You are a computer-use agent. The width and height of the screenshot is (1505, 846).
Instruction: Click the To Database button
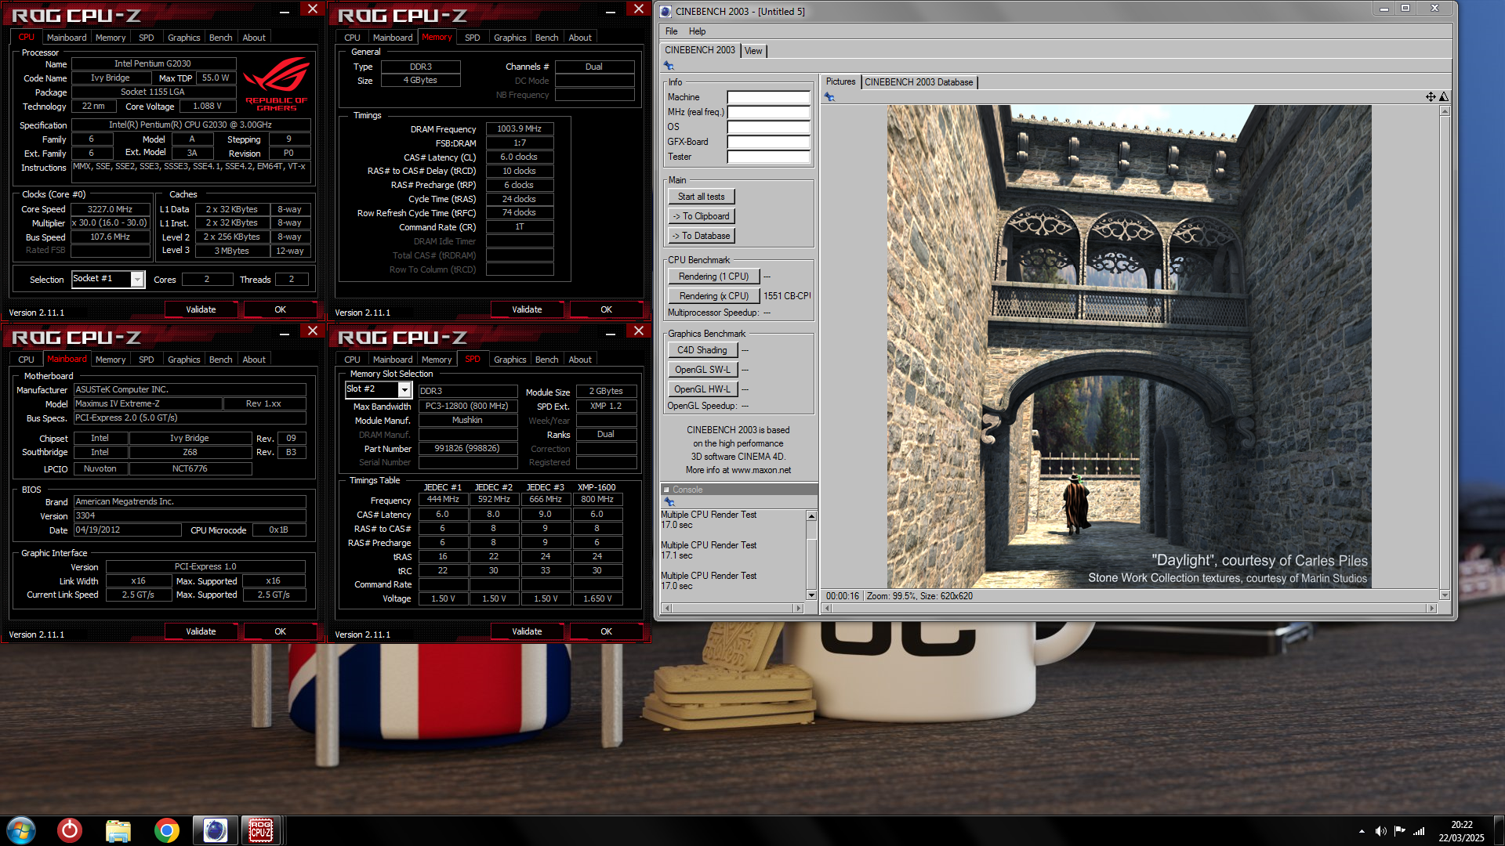[702, 236]
